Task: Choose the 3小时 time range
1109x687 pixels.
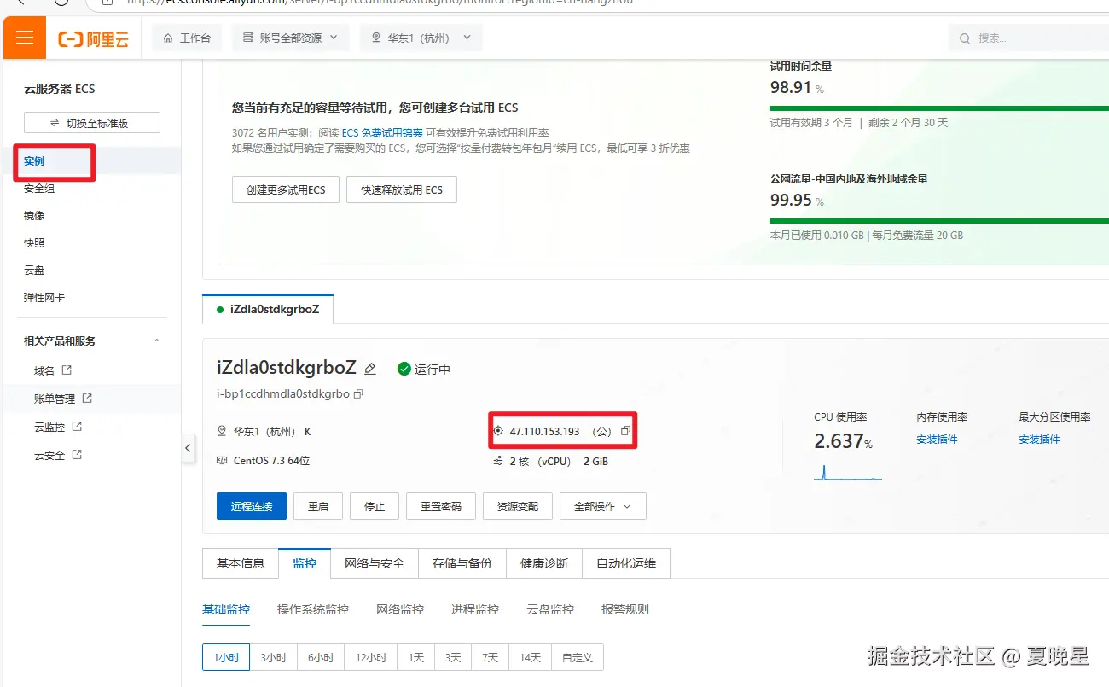Action: (x=274, y=657)
